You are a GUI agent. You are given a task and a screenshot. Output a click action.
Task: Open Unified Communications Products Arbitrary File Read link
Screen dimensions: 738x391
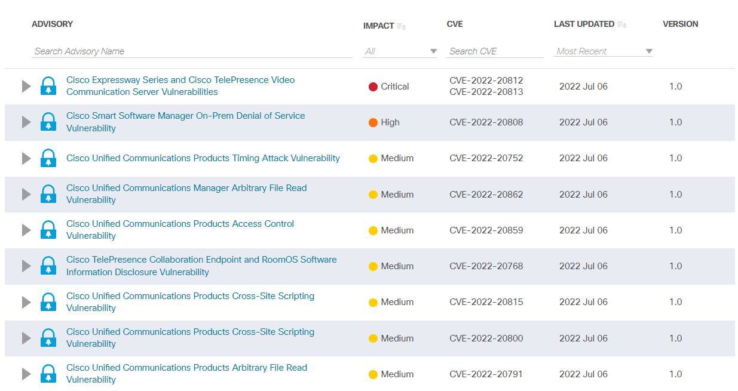coord(186,374)
